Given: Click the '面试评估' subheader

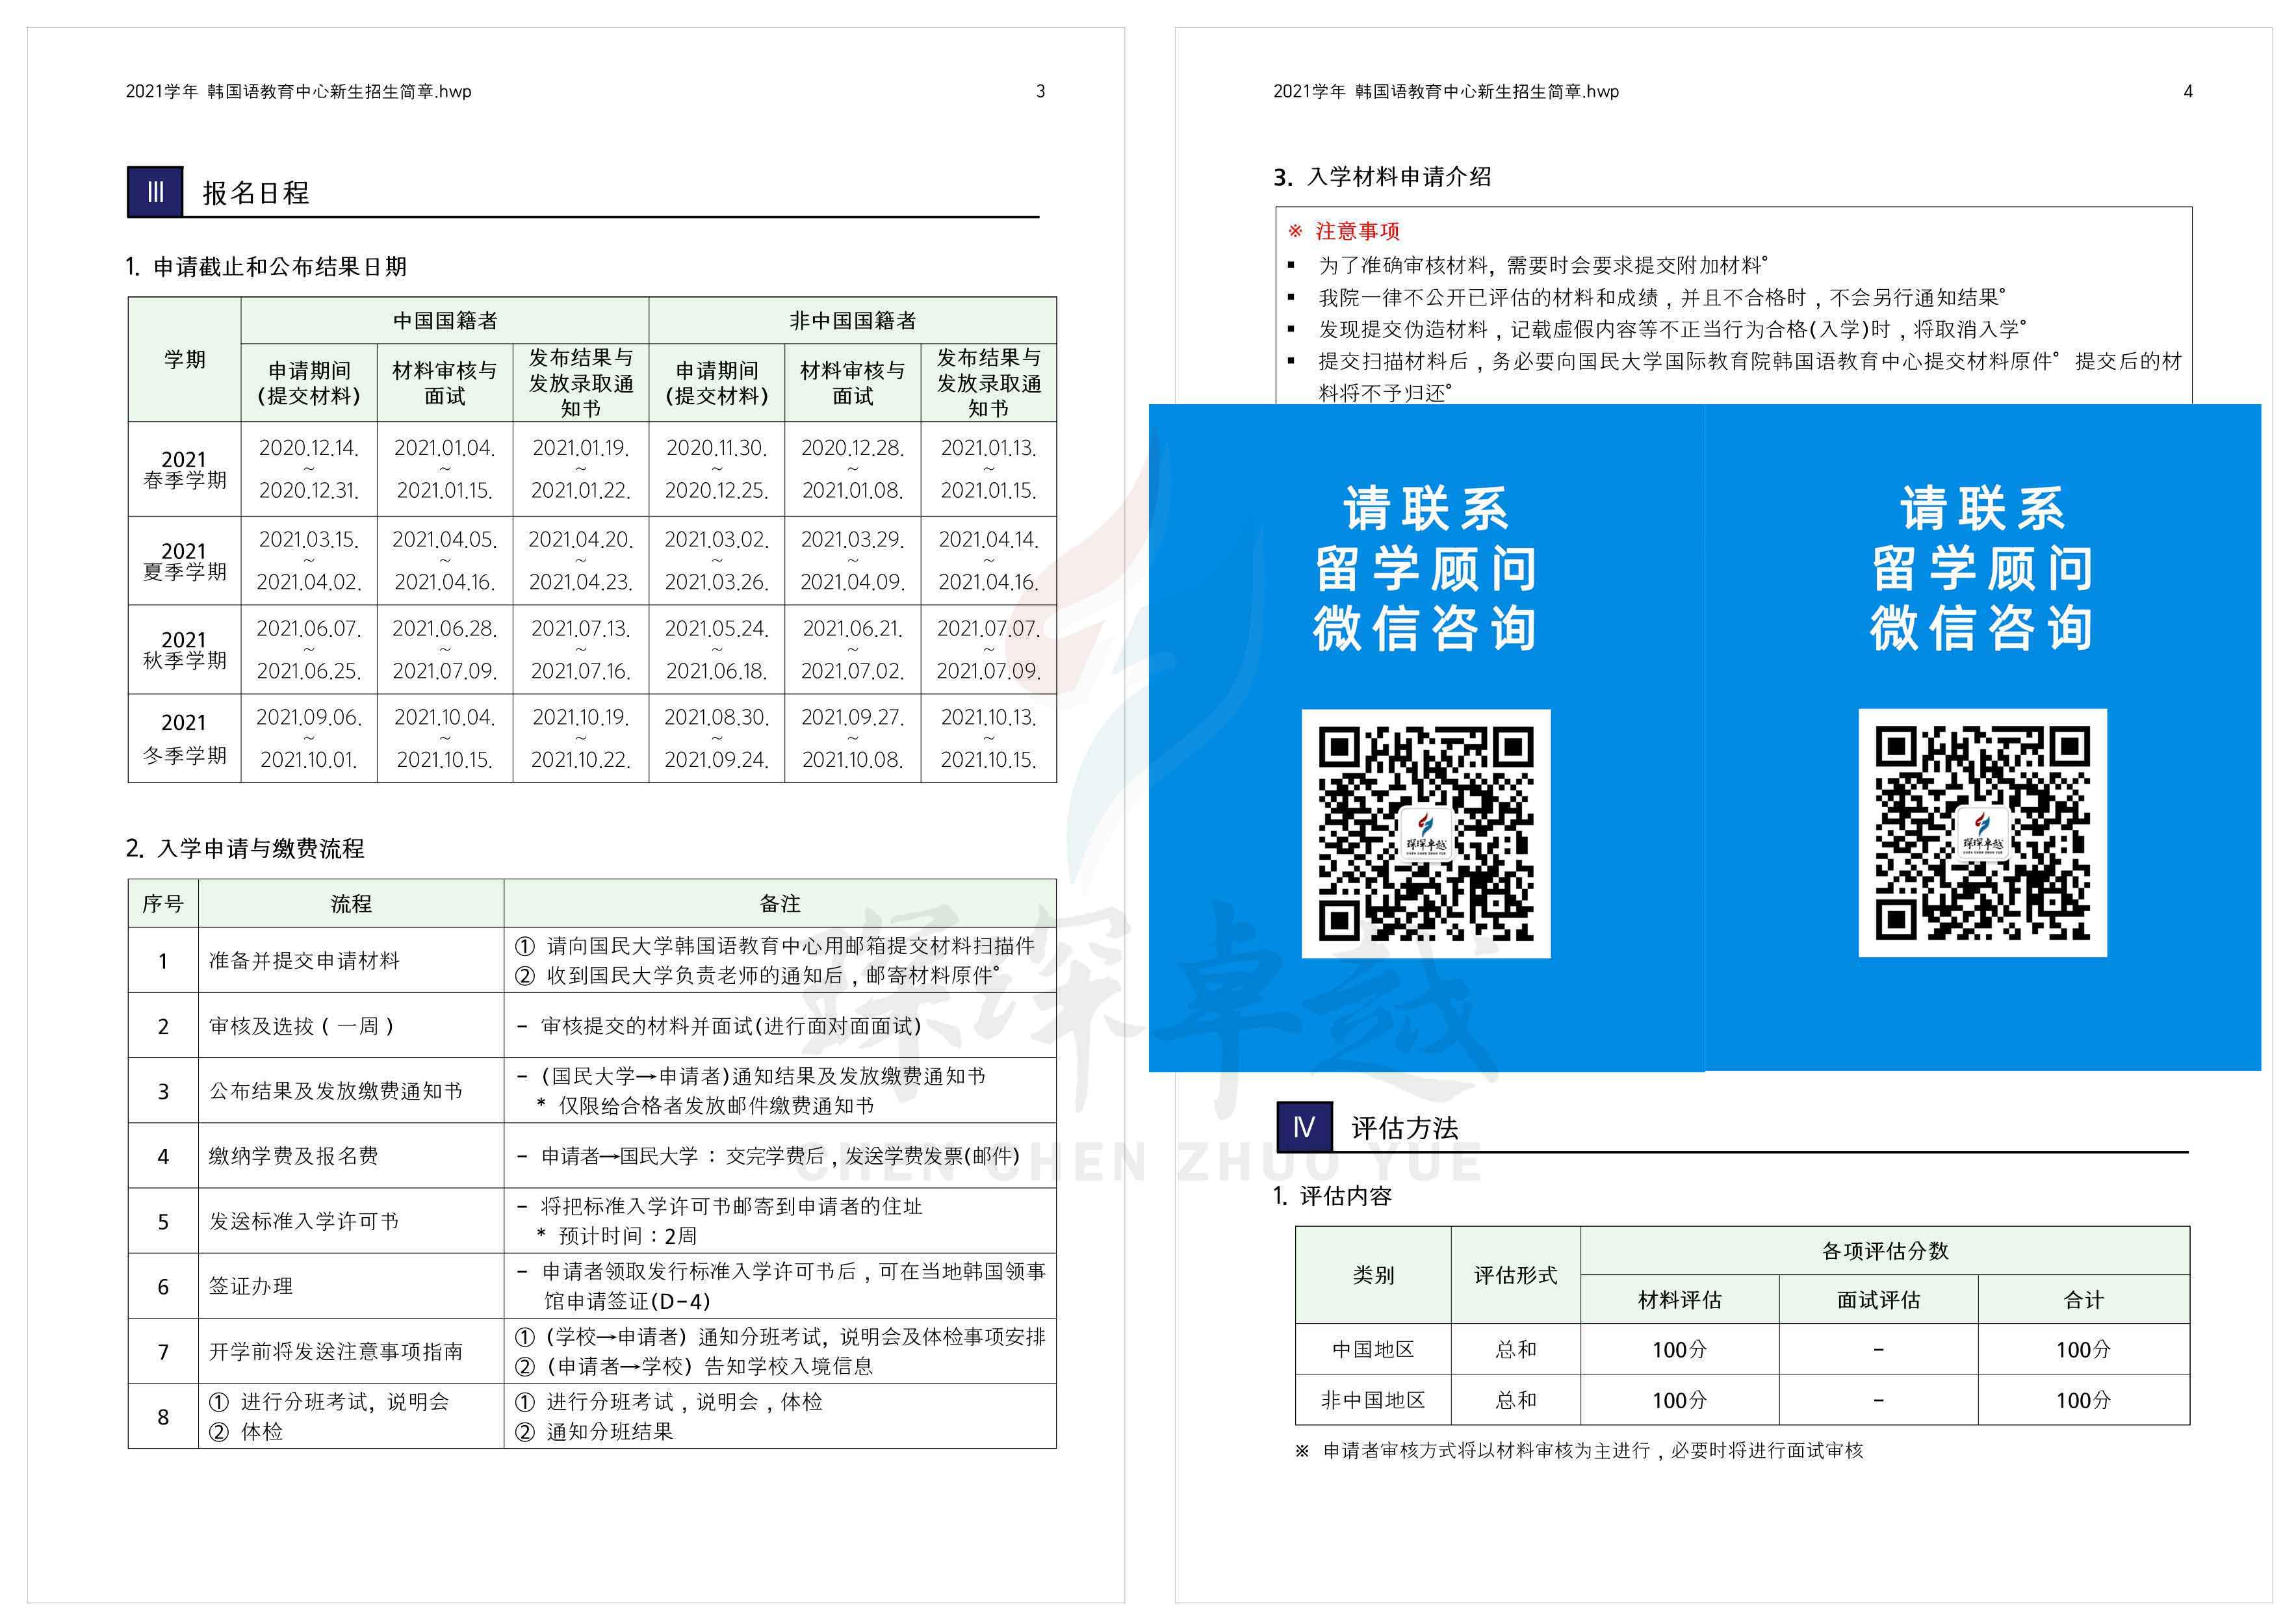Looking at the screenshot, I should tap(1878, 1300).
